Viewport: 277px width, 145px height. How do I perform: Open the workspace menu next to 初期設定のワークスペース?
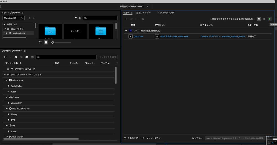tap(148, 7)
